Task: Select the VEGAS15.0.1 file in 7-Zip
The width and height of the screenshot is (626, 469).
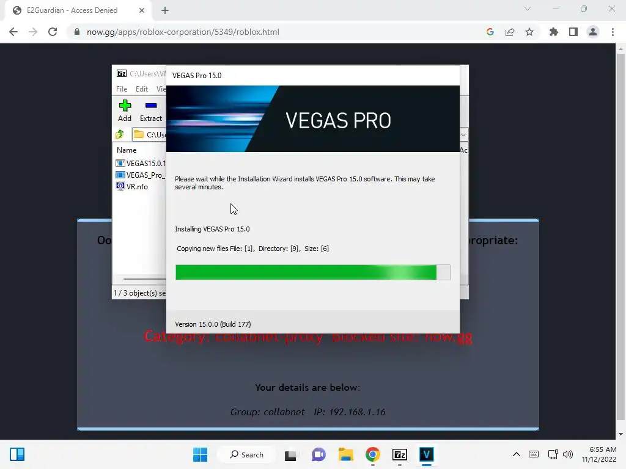Action: [x=141, y=163]
